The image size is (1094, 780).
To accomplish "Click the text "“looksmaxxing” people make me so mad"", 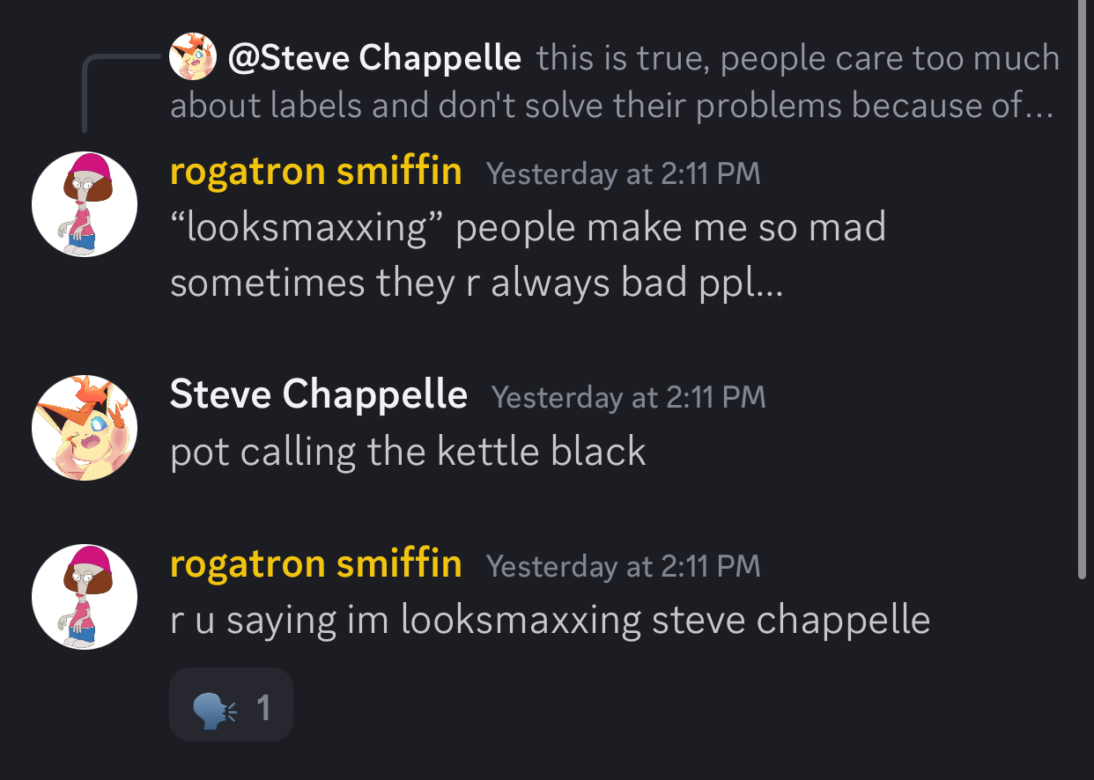I will point(528,228).
